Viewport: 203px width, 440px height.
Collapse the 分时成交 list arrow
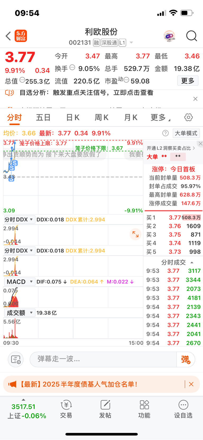(x=192, y=262)
